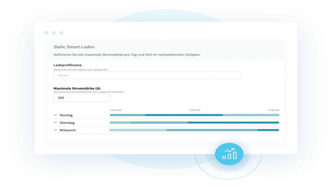Click the Maximale Stromstärke field showing 500

[x=81, y=98]
